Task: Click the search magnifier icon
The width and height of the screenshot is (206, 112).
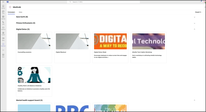Action: coord(70,2)
